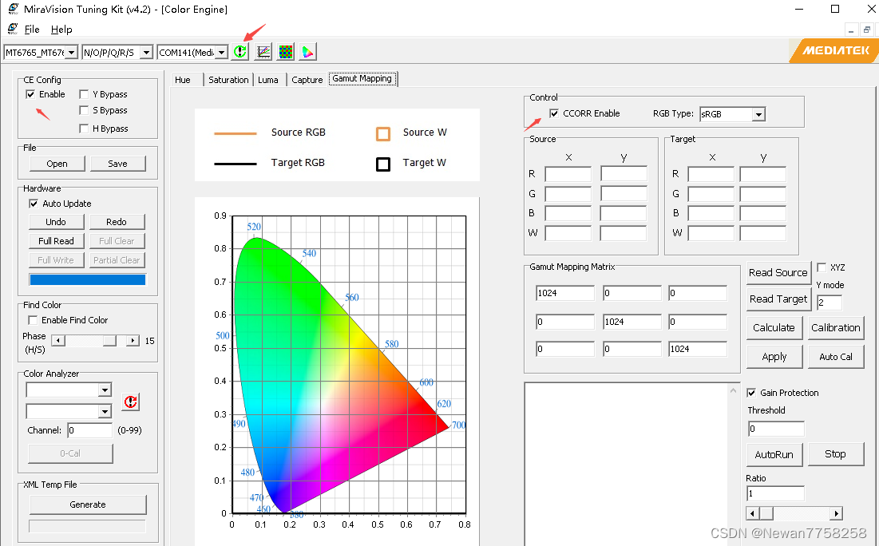Click the left arrow of Phase slider
Image resolution: width=879 pixels, height=546 pixels.
58,340
